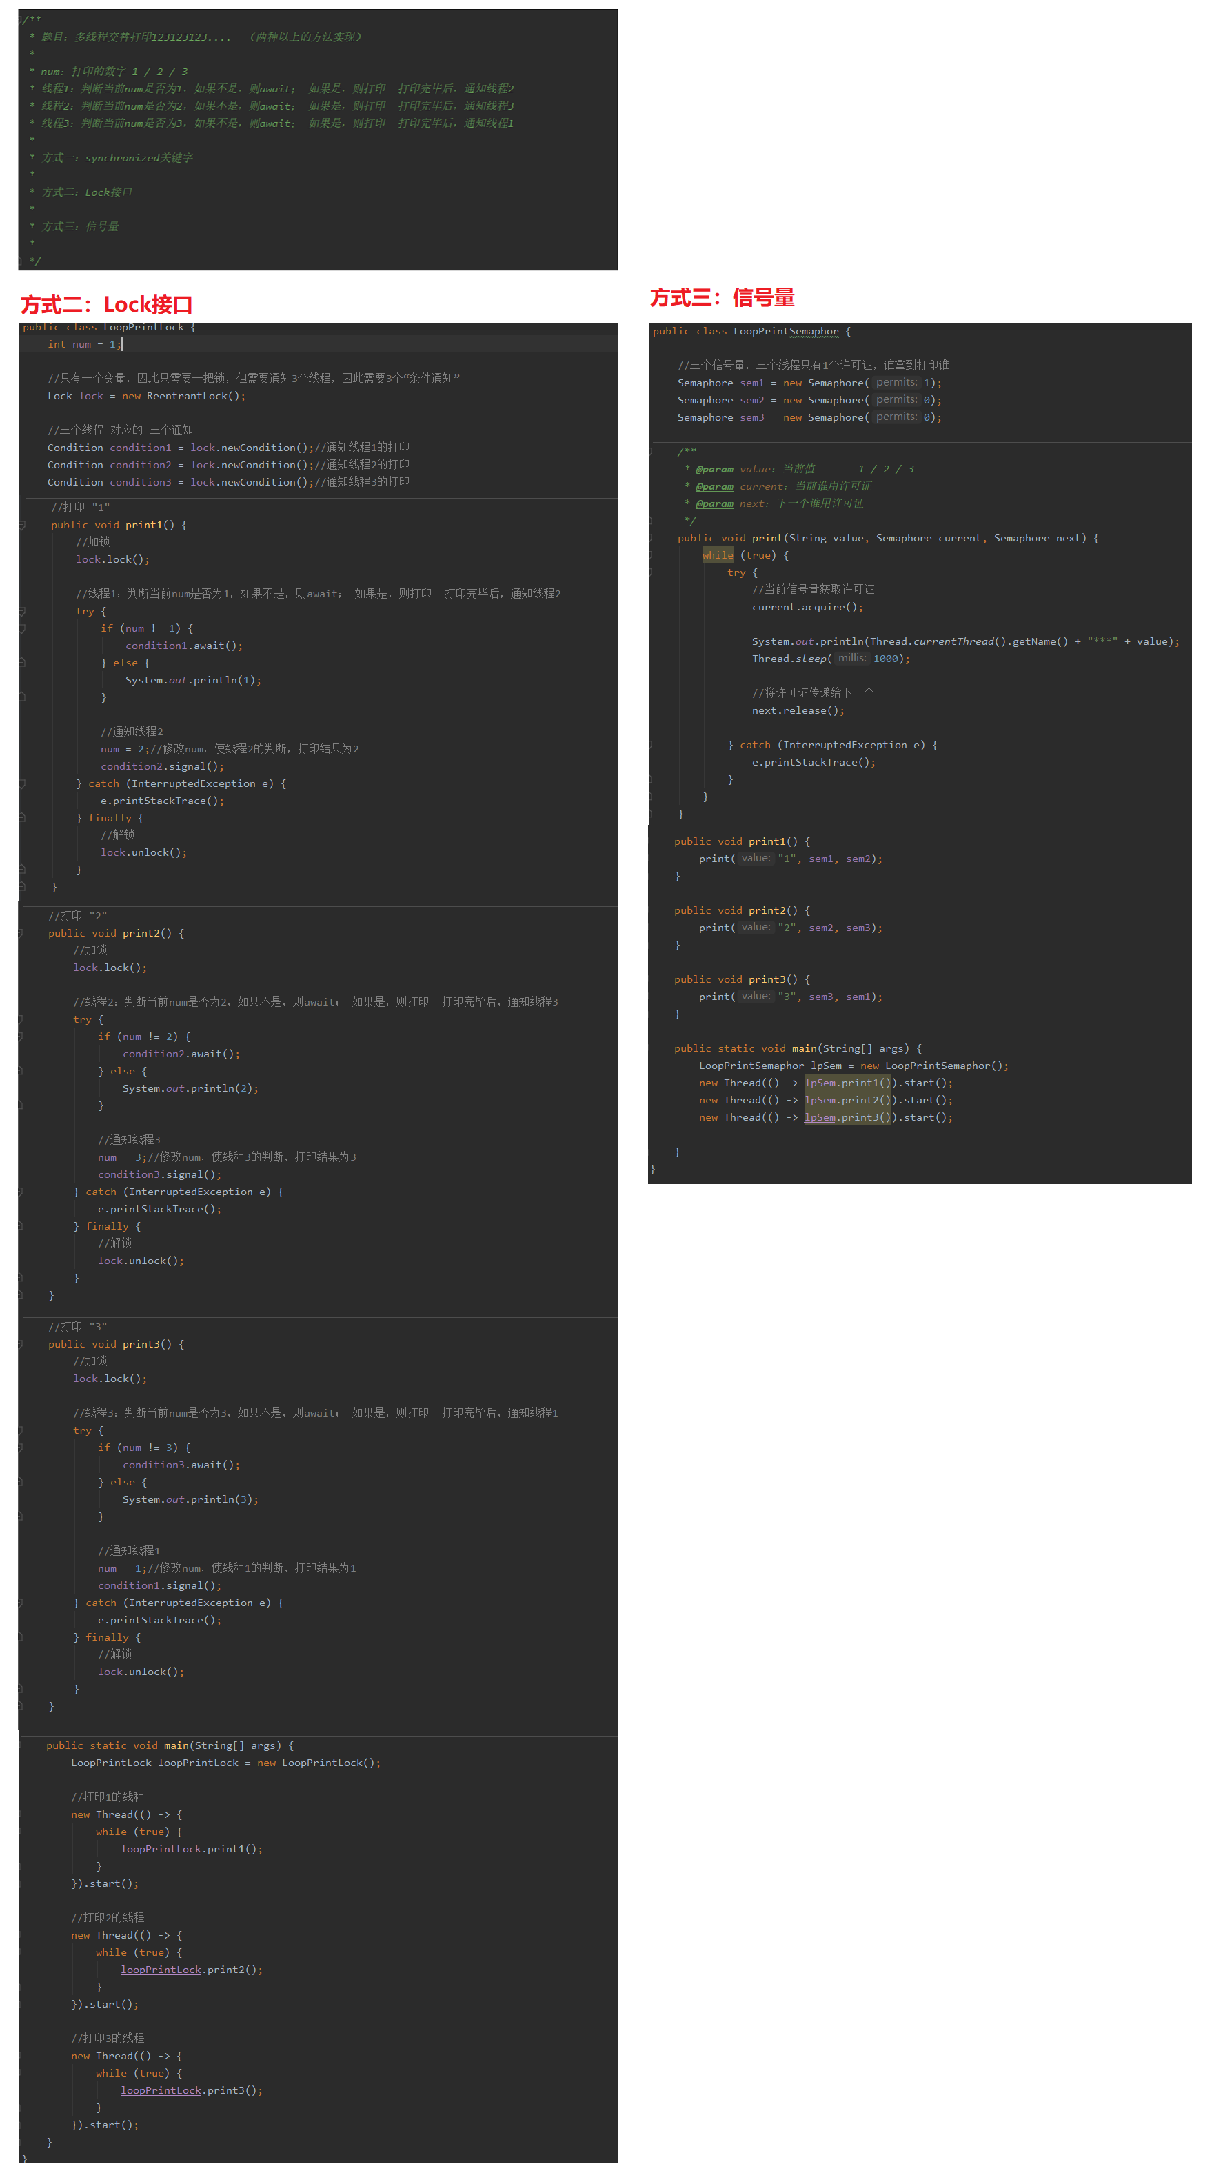Place cursor on 'int num = 1;' line
Image resolution: width=1212 pixels, height=2171 pixels.
click(84, 344)
